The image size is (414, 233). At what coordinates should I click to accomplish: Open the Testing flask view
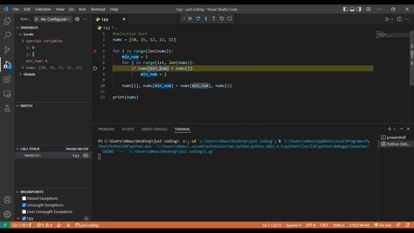[7, 108]
